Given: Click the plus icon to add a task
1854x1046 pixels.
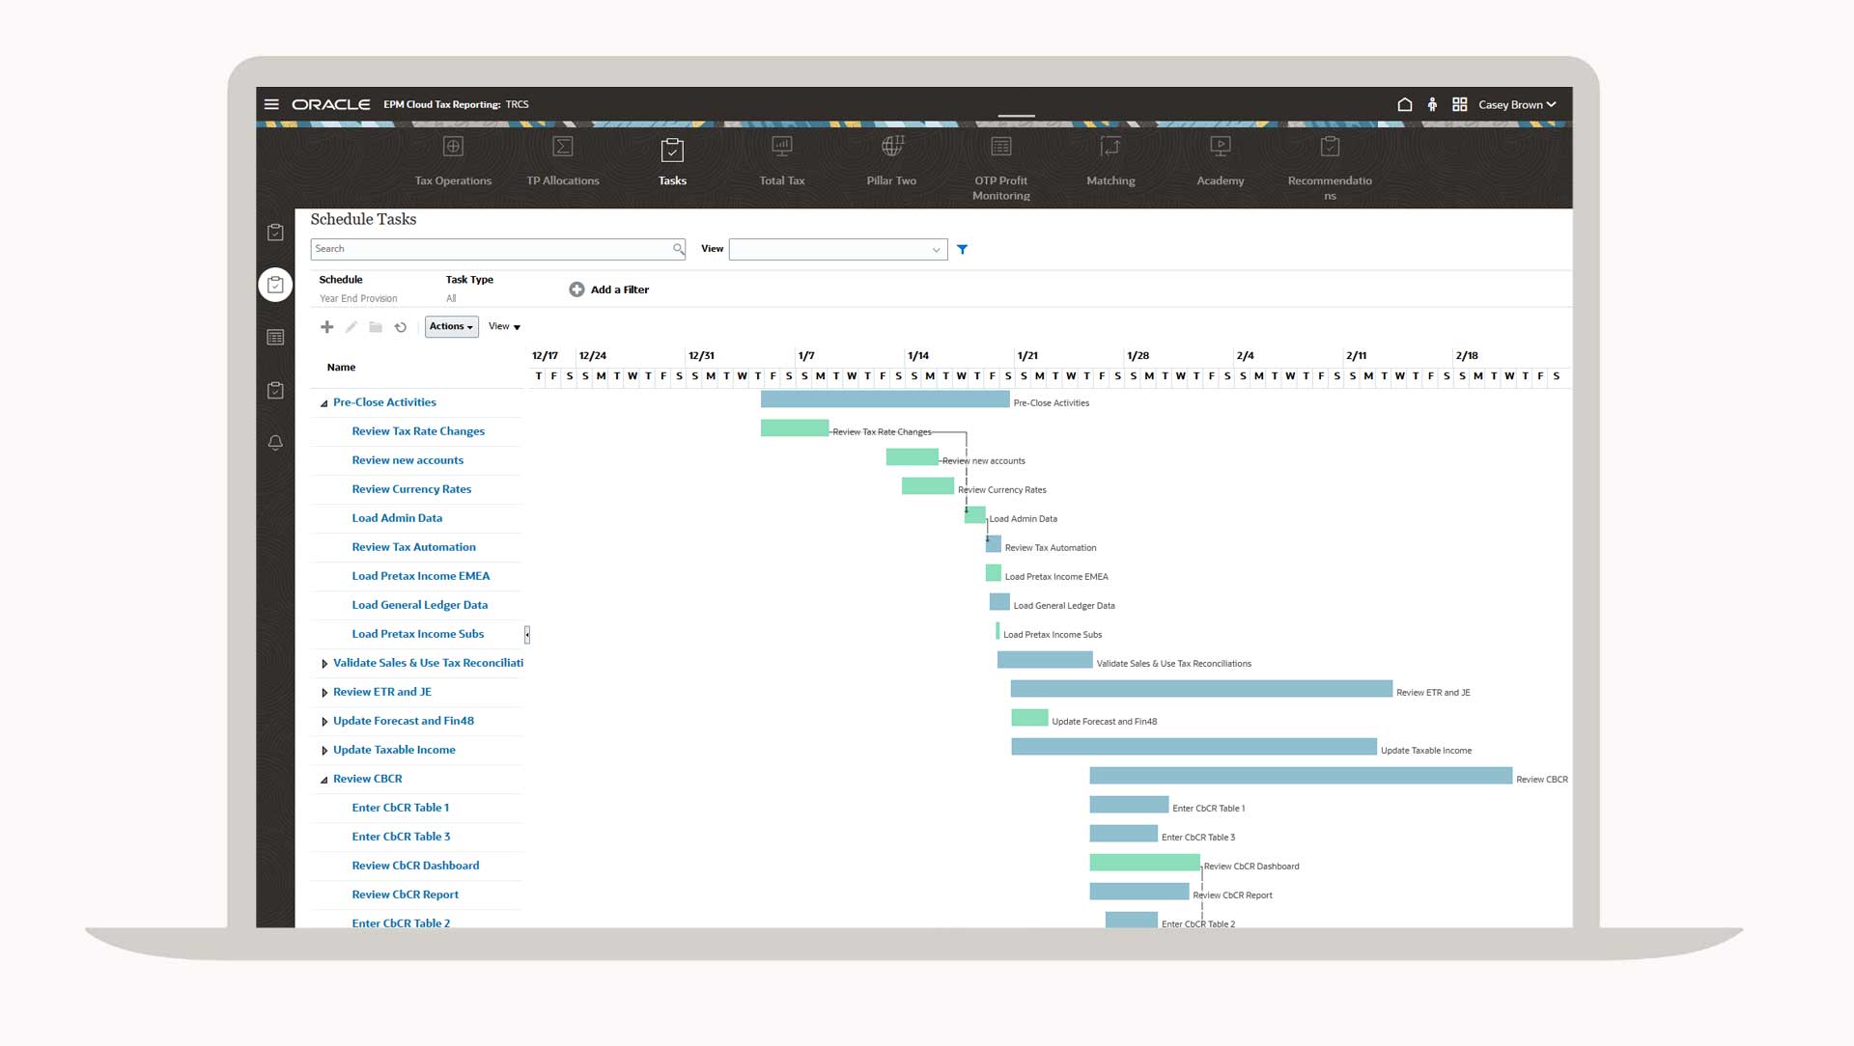Looking at the screenshot, I should click(327, 327).
